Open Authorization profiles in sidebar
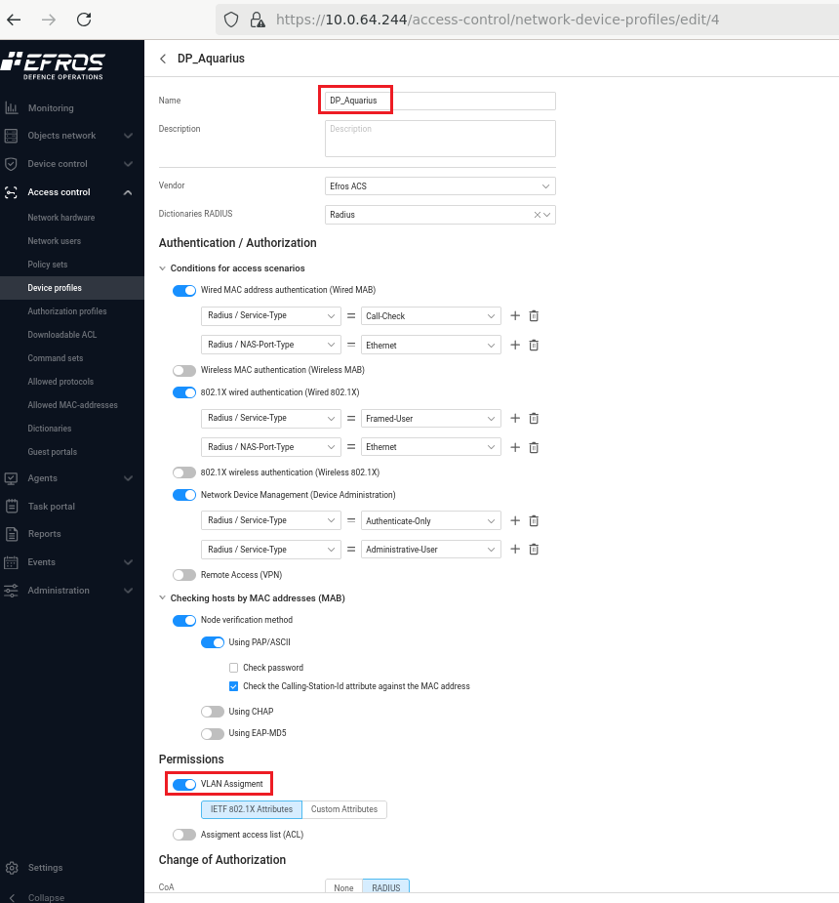Viewport: 839px width, 903px height. tap(67, 311)
